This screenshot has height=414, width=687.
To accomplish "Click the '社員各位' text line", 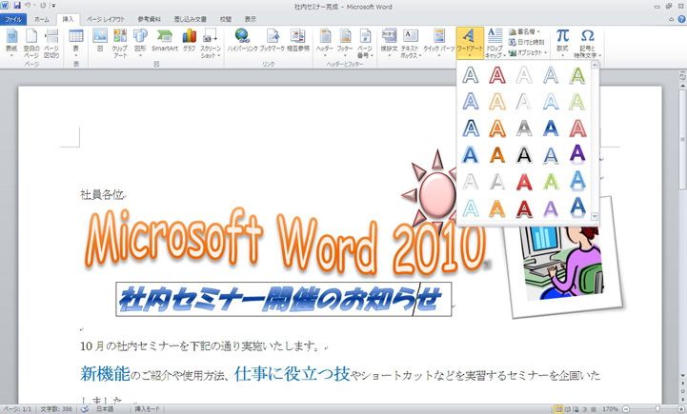I will (102, 195).
